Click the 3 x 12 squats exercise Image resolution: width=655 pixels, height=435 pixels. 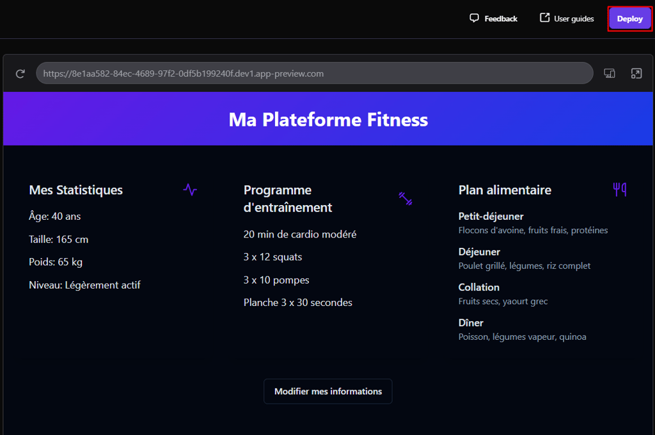pyautogui.click(x=272, y=257)
